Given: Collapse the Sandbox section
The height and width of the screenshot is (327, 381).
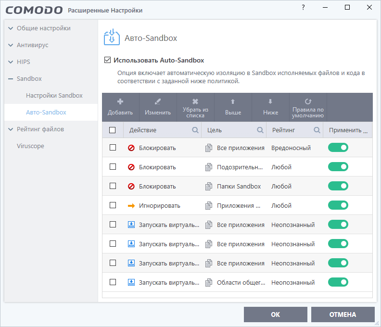Looking at the screenshot, I should pos(11,79).
